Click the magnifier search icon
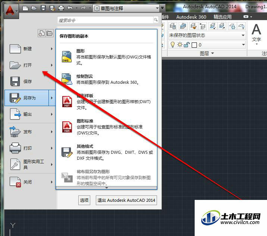Screen dimensions: 267x236 click(156, 20)
